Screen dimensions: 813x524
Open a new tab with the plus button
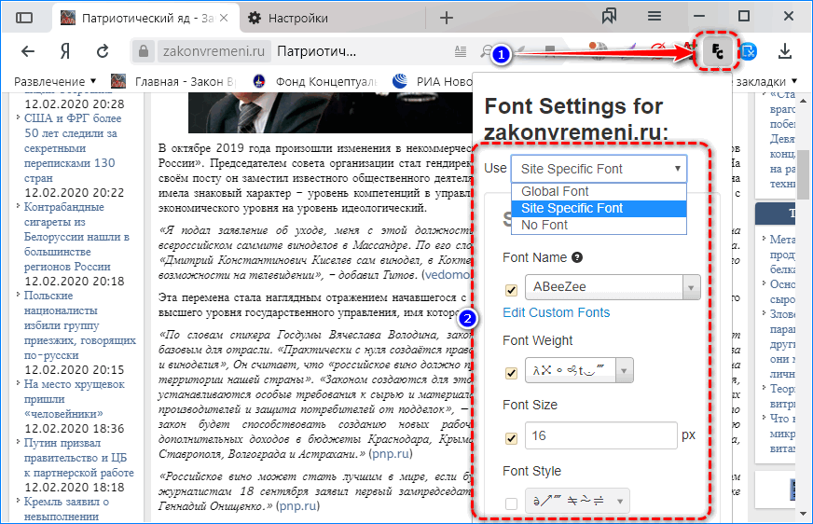click(x=447, y=18)
